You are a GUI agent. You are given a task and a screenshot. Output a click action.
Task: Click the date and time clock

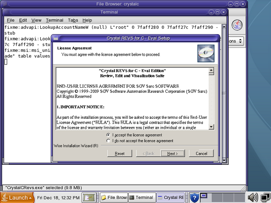pyautogui.click(x=58, y=198)
